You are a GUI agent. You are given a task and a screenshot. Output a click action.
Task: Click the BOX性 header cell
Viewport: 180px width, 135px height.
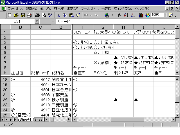click(x=103, y=73)
